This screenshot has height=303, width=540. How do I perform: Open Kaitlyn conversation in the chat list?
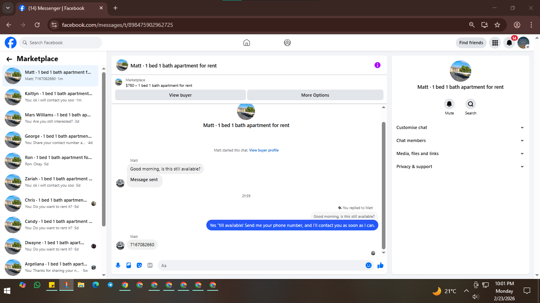51,97
